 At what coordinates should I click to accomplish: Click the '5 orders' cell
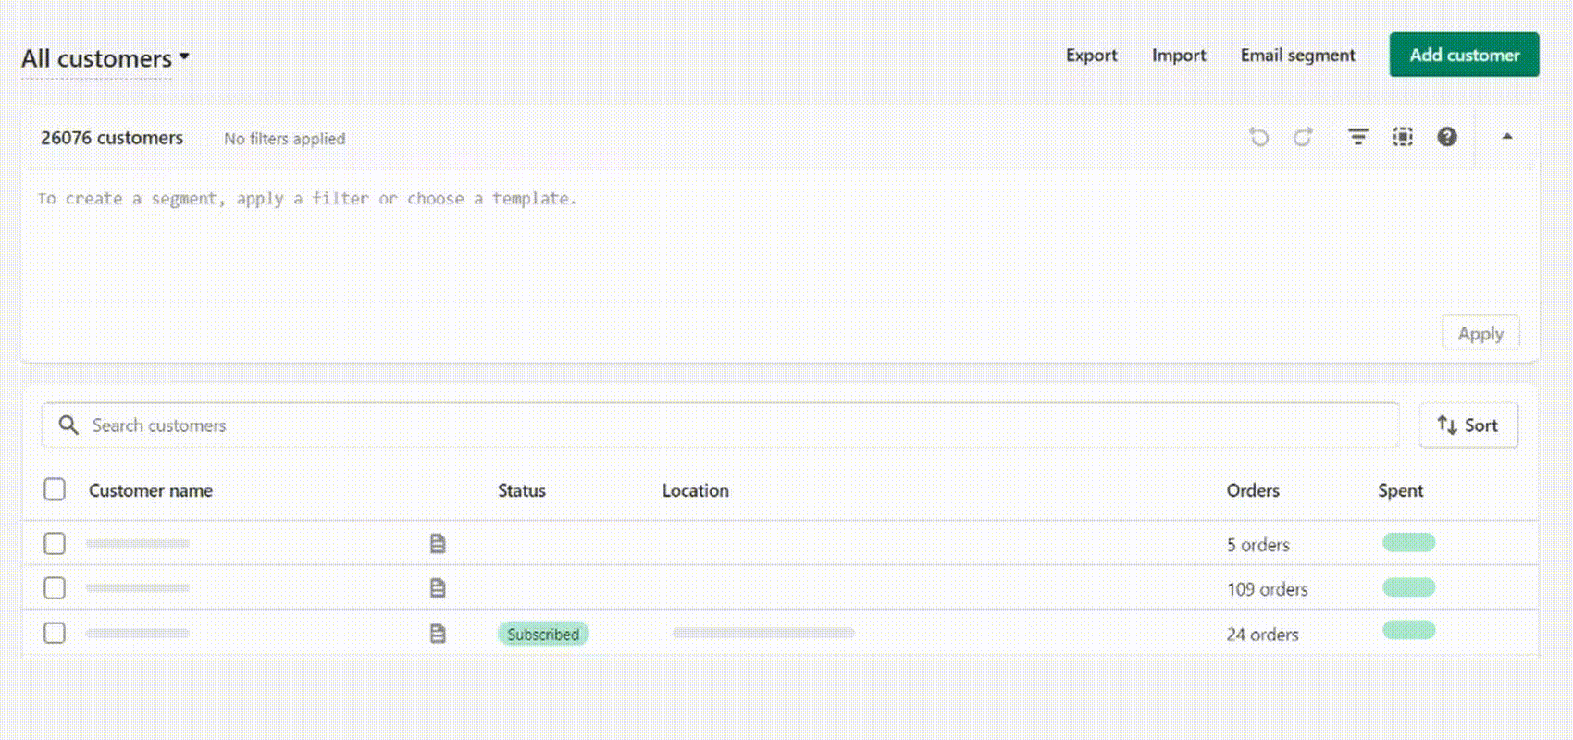click(x=1257, y=545)
